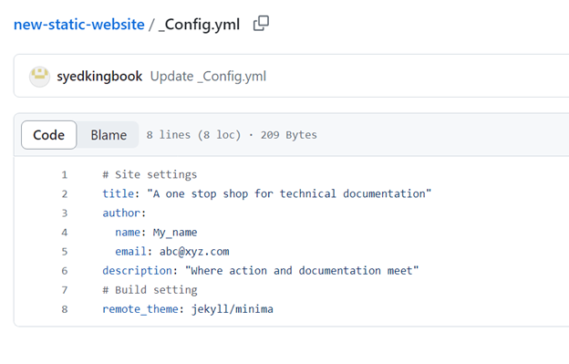Open the new-static-website repository link

79,25
